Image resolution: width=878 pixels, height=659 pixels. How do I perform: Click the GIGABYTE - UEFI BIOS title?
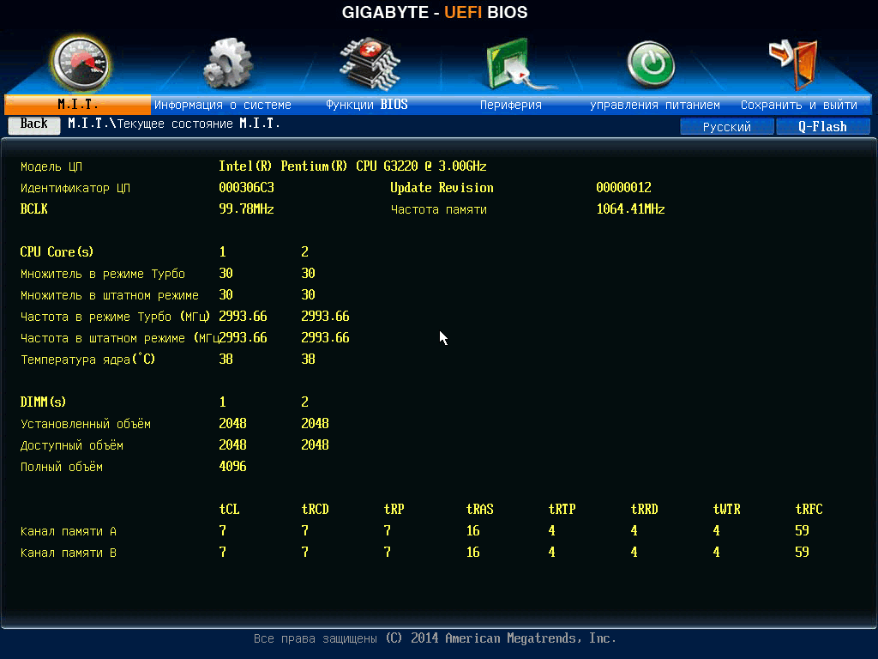pyautogui.click(x=435, y=12)
